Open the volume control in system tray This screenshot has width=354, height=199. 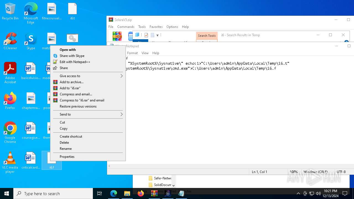(x=318, y=193)
